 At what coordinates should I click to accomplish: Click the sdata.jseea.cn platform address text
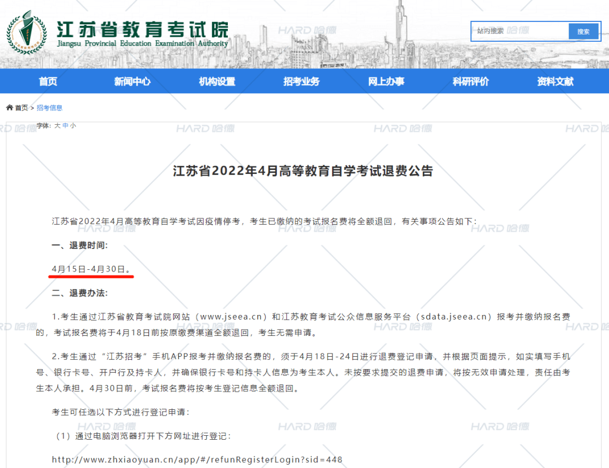453,317
